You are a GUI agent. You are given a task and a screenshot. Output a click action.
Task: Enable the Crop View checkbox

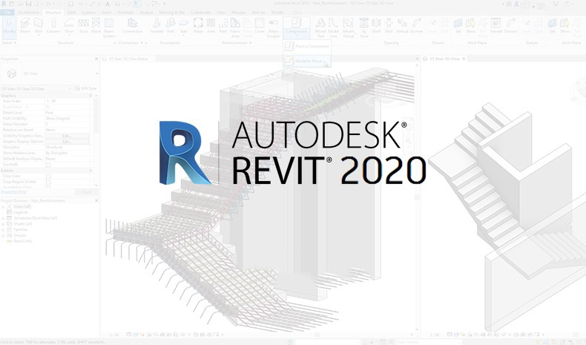pos(48,176)
